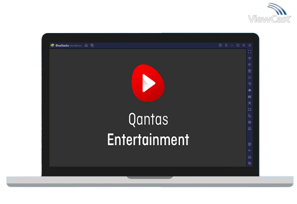Close the BlueStacks window
The image size is (297, 204).
coord(244,45)
